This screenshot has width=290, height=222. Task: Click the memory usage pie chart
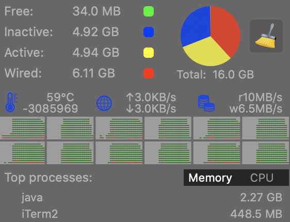pyautogui.click(x=211, y=36)
